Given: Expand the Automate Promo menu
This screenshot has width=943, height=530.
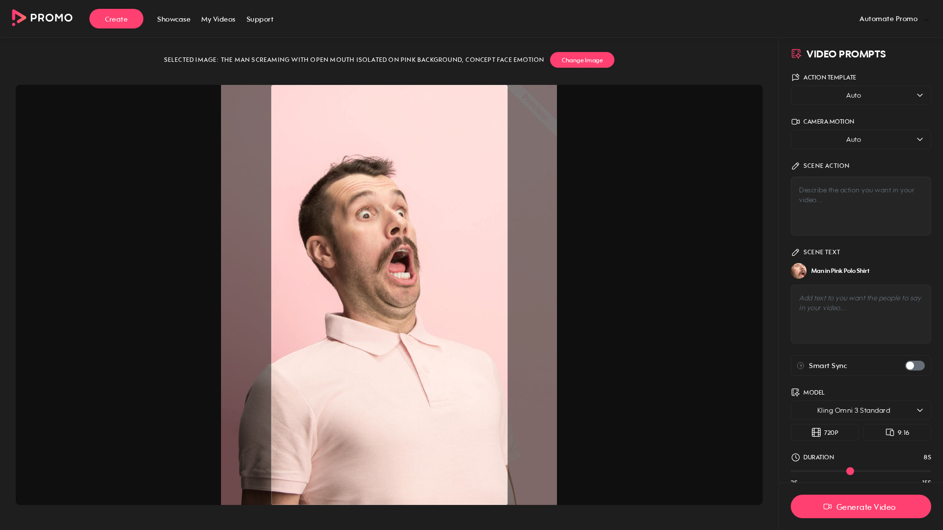Looking at the screenshot, I should pos(894,19).
